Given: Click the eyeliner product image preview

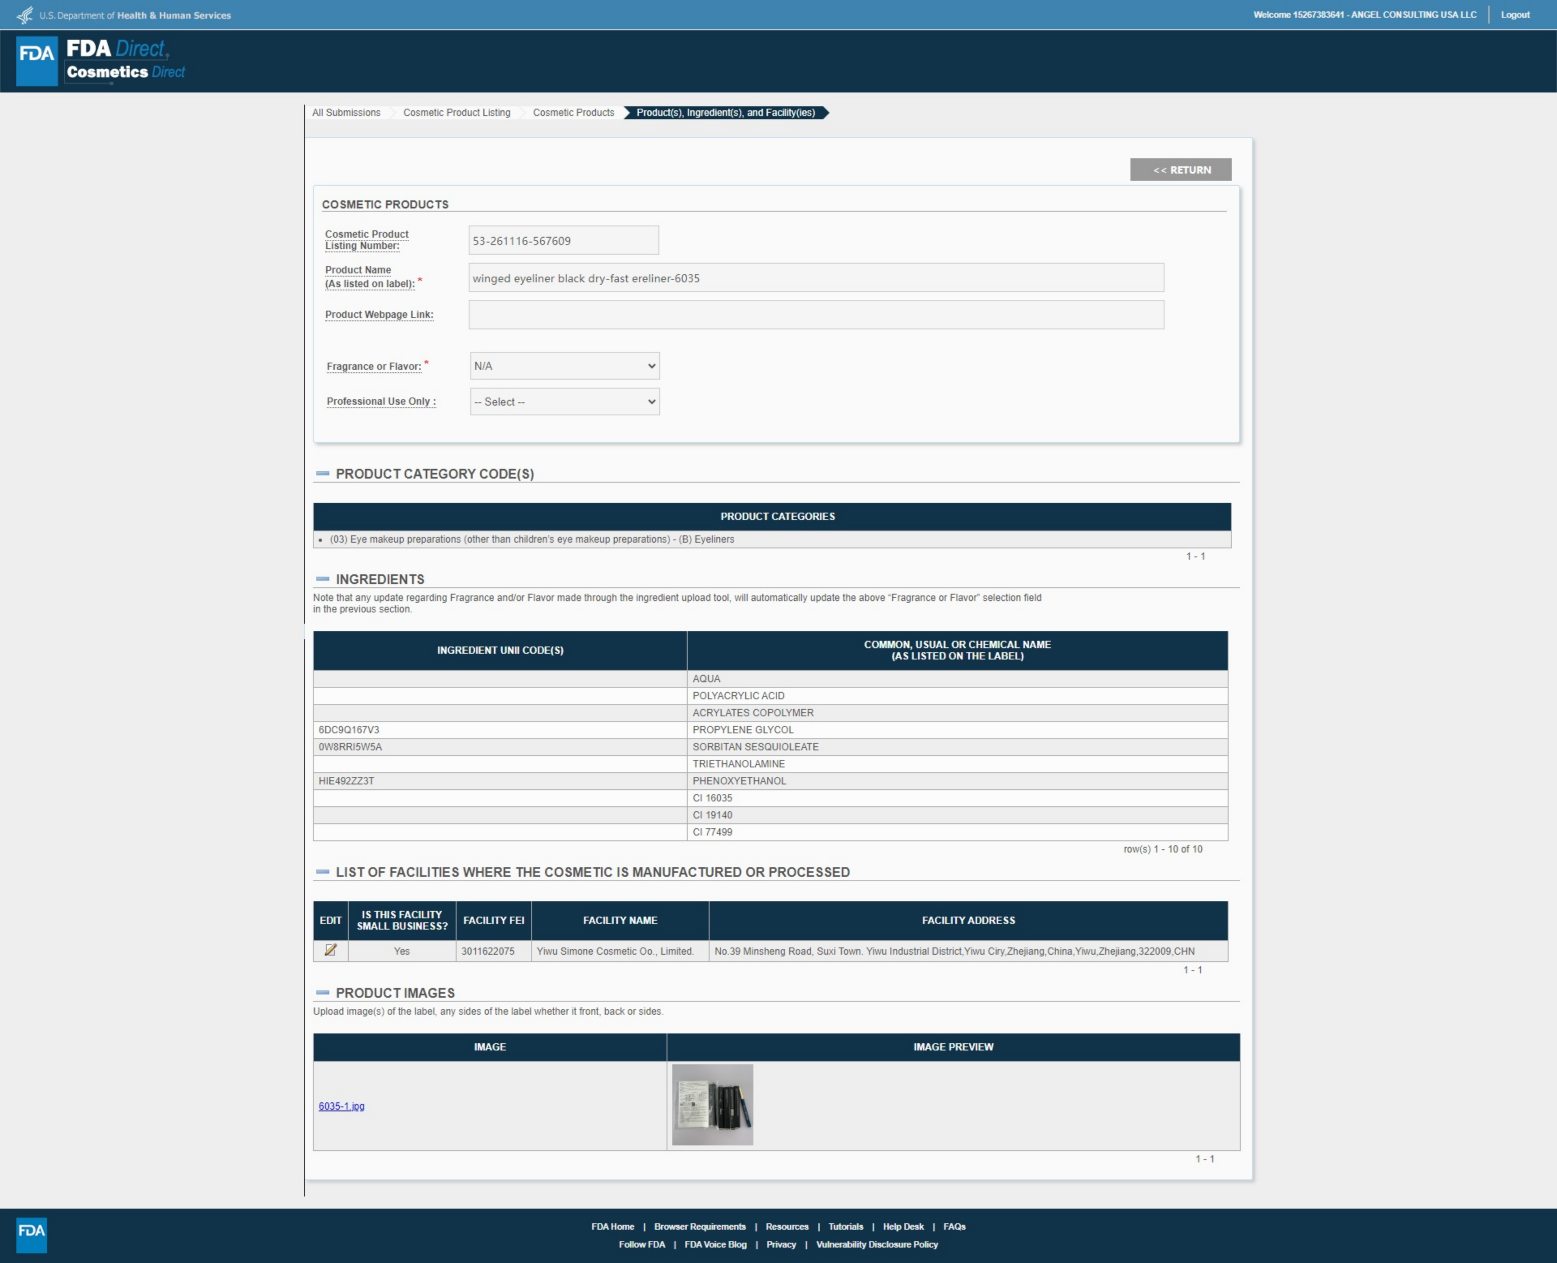Looking at the screenshot, I should tap(712, 1104).
